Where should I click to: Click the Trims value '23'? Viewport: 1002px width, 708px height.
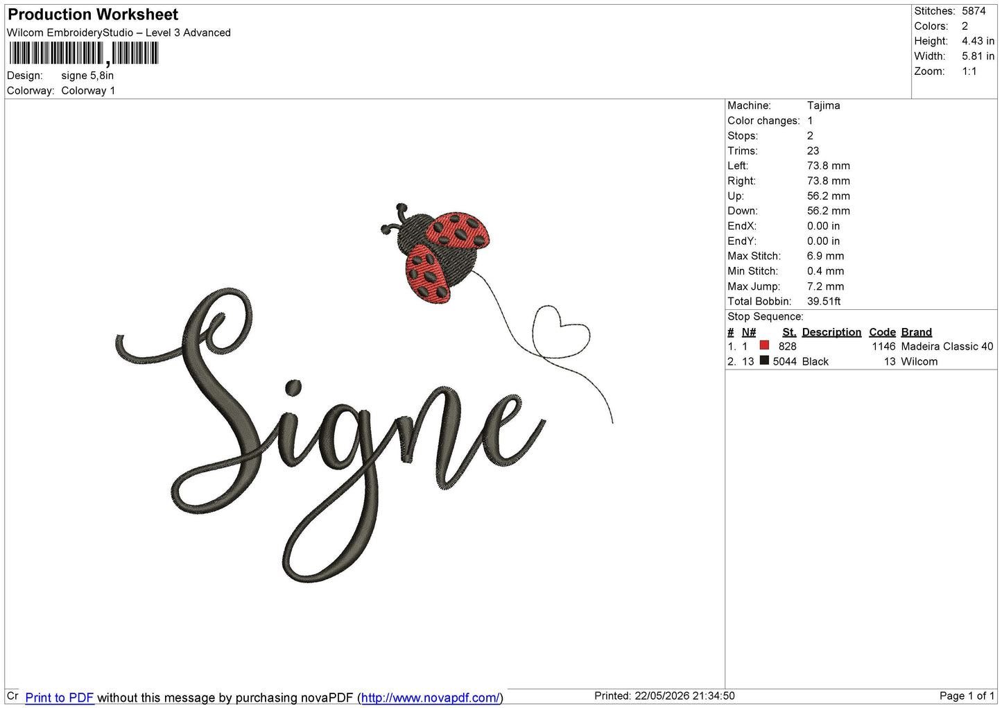(x=813, y=150)
